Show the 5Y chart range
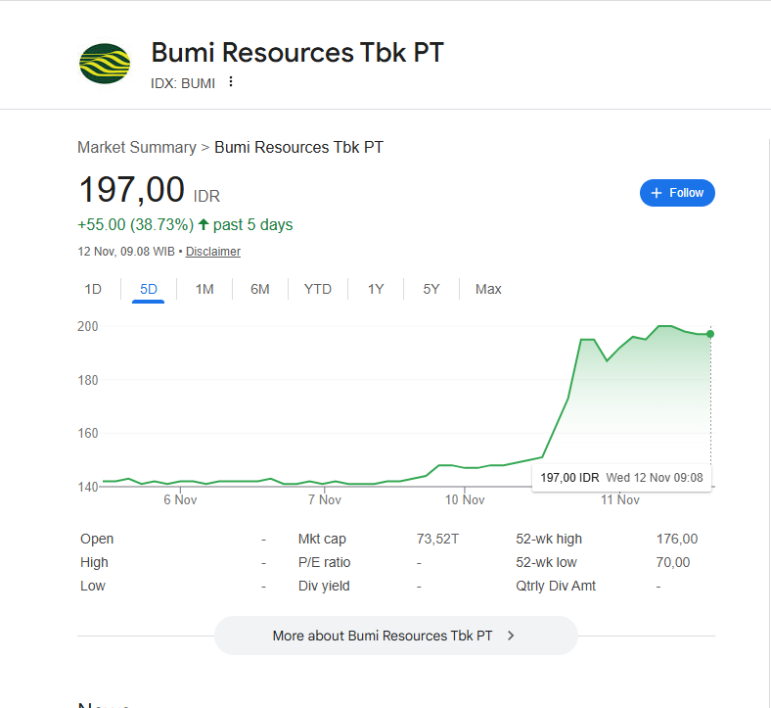The image size is (771, 708). pos(431,289)
